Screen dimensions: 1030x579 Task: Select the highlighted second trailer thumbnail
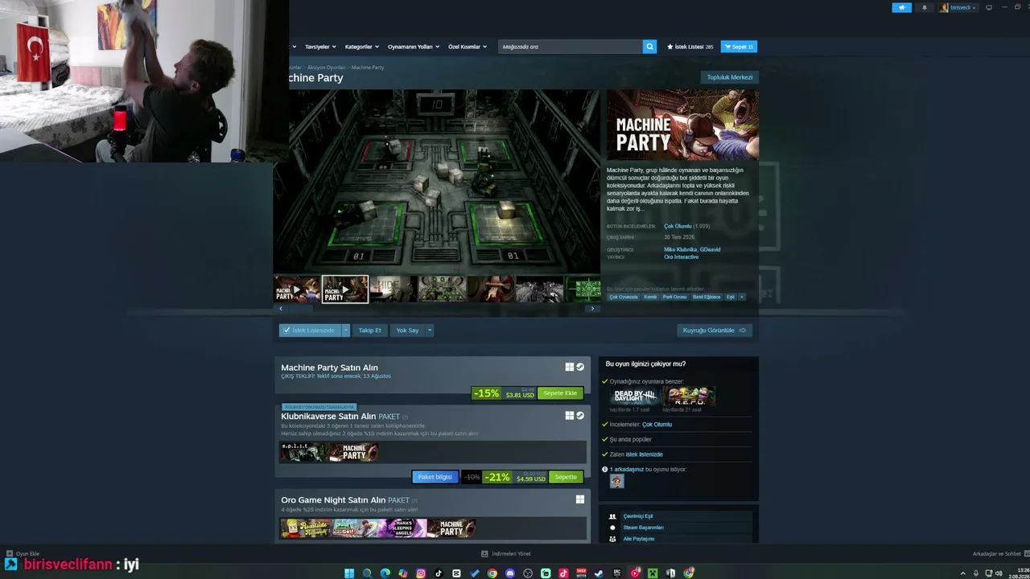click(x=345, y=289)
